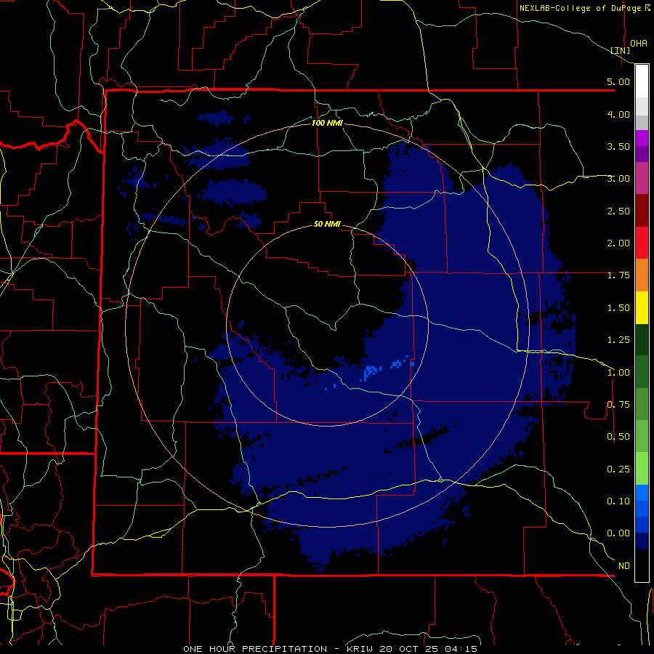This screenshot has height=654, width=654.
Task: Click the 1.25 scale value
Action: pos(618,340)
